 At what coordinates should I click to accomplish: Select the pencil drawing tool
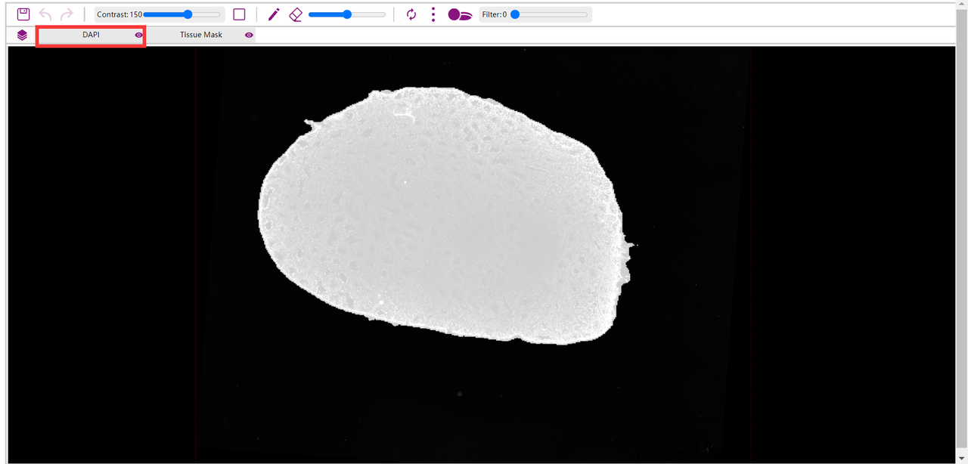(274, 14)
